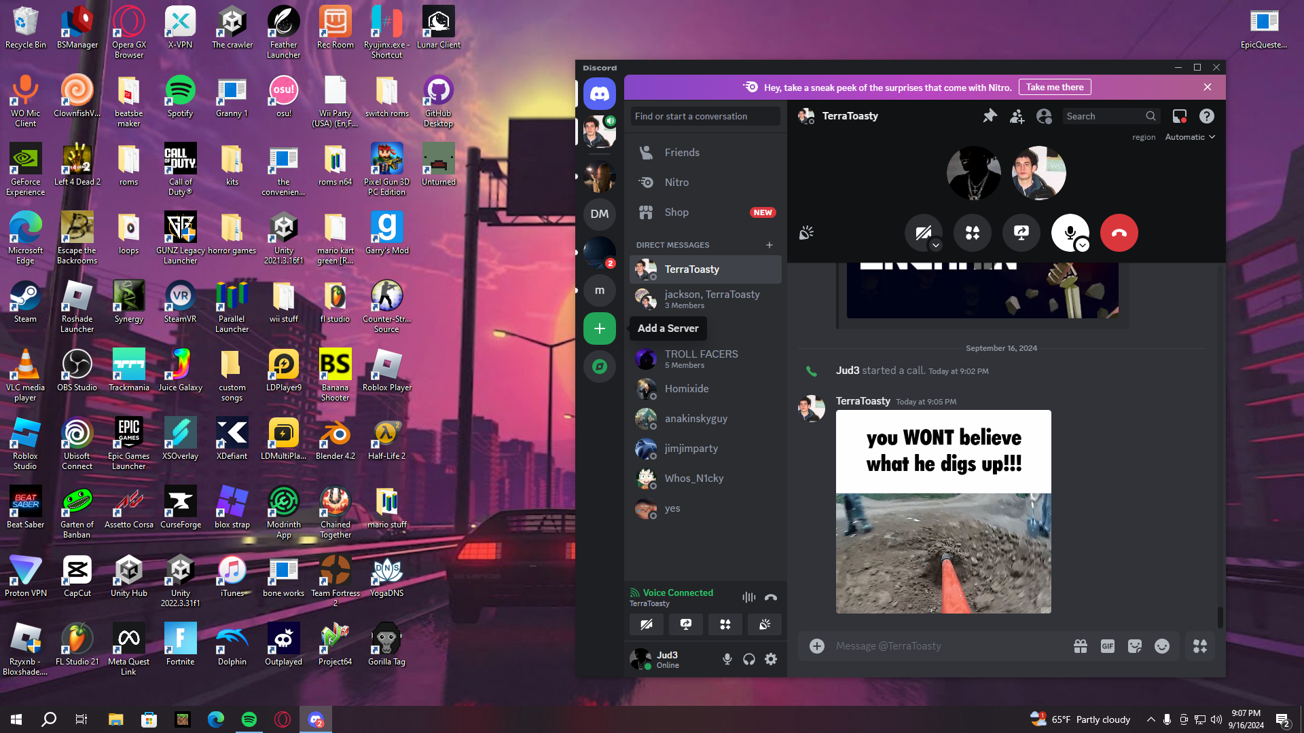The width and height of the screenshot is (1304, 733).
Task: Click the chat scrollbar thumb
Action: (1220, 617)
